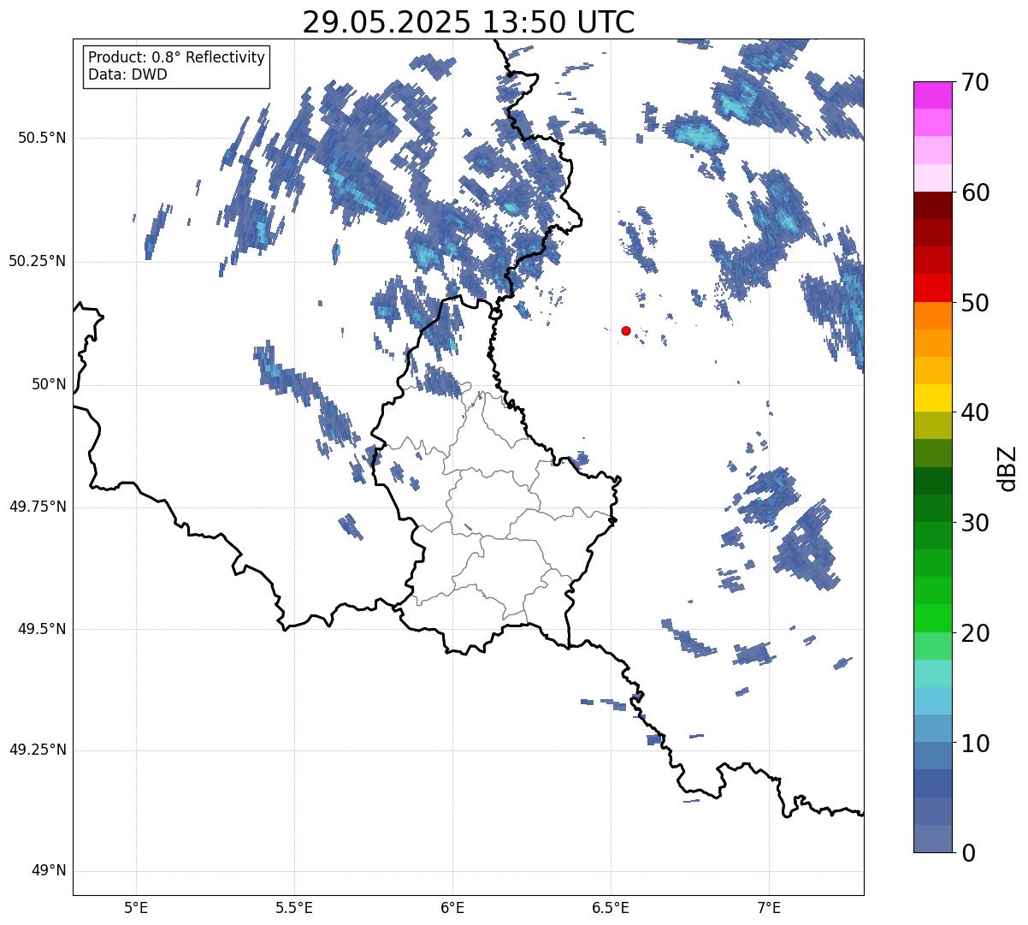
Task: Click the dark red swatch just below 60 dBZ
Action: coord(933,205)
